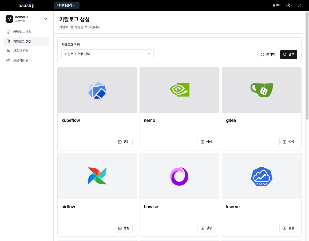Image resolution: width=309 pixels, height=241 pixels.
Task: Click the NVIDIA nemo logo
Action: tap(180, 90)
